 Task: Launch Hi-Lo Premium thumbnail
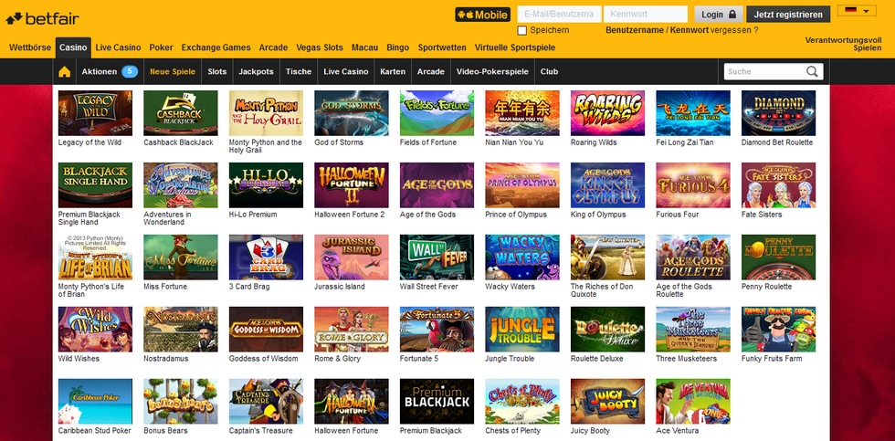[x=266, y=184]
